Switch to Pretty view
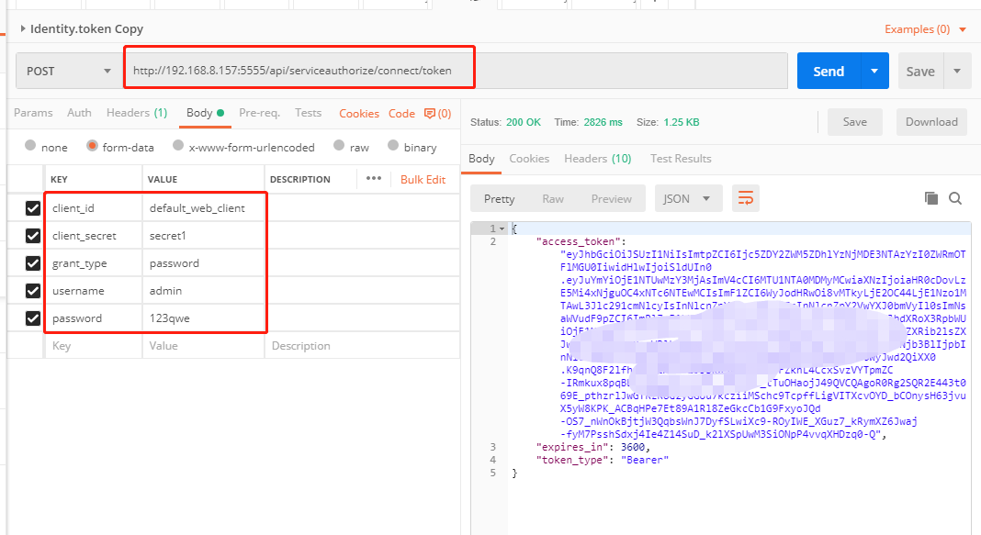This screenshot has width=981, height=535. tap(500, 199)
